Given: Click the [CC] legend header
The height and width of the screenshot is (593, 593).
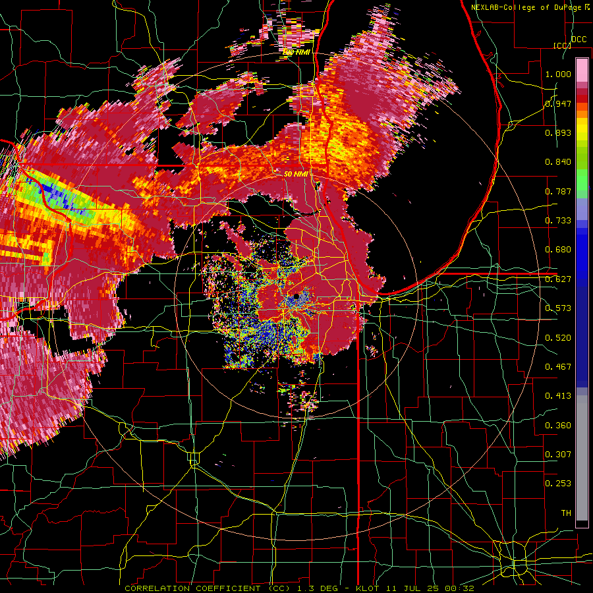Looking at the screenshot, I should (x=563, y=45).
